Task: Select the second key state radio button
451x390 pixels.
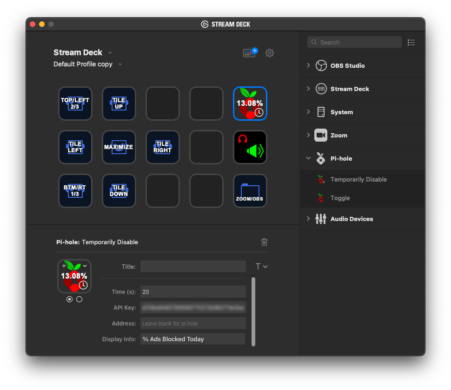Action: click(x=80, y=299)
